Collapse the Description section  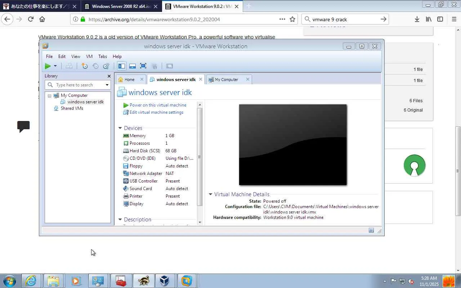point(120,220)
